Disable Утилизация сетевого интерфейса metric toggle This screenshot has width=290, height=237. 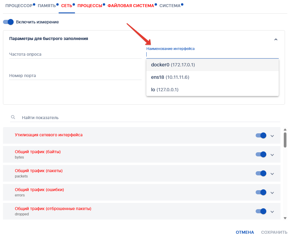[x=261, y=135]
